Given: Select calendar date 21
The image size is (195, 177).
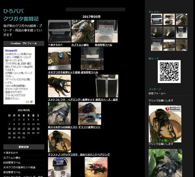Looking at the screenshot, I should point(9,133).
